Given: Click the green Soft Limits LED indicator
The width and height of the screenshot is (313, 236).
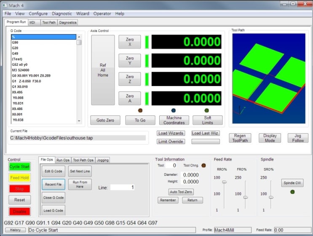Looking at the screenshot, I should click(207, 110).
